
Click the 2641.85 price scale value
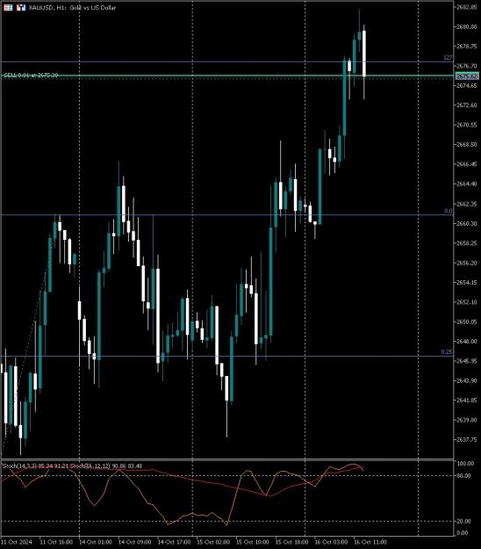tap(467, 401)
